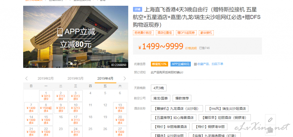
Task: Pick April 21 priced ¥1899
Action: (x=31, y=132)
